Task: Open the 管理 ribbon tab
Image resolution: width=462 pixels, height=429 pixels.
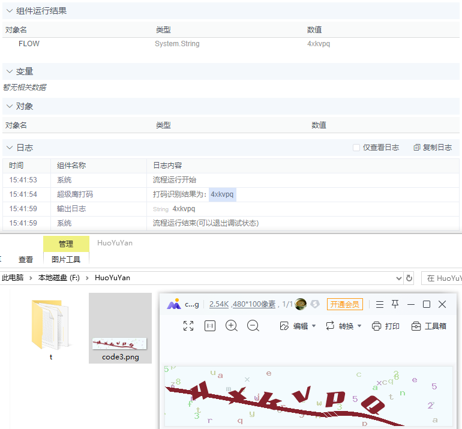Action: pyautogui.click(x=66, y=244)
